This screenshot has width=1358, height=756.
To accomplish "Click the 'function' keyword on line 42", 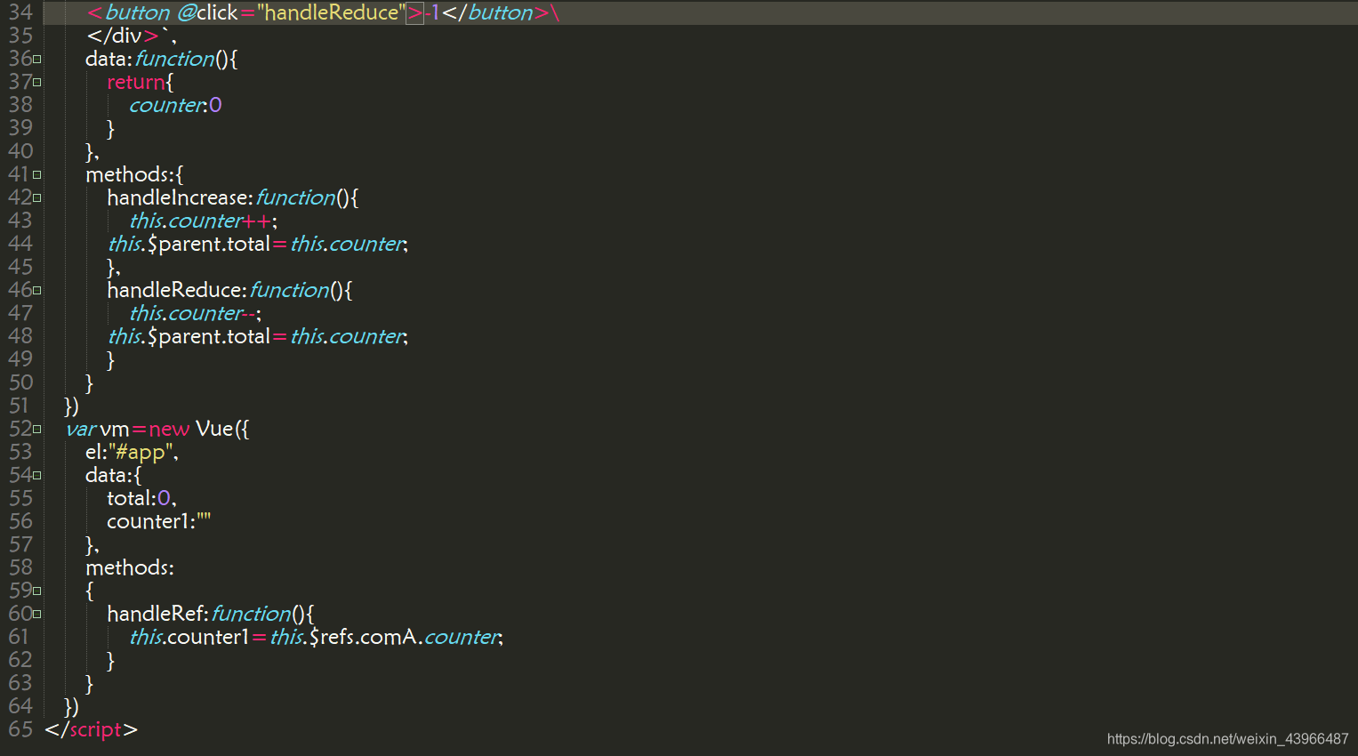I will click(295, 197).
